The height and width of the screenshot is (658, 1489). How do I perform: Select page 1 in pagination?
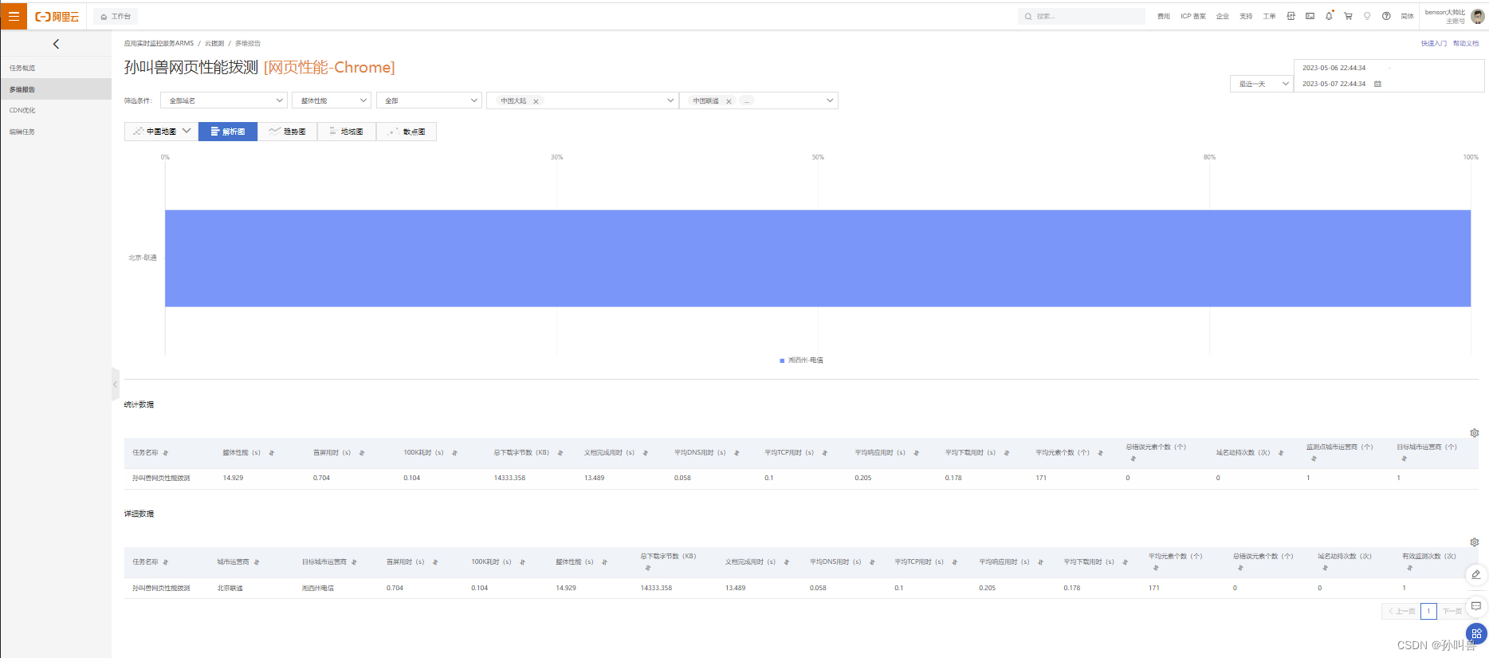1428,611
